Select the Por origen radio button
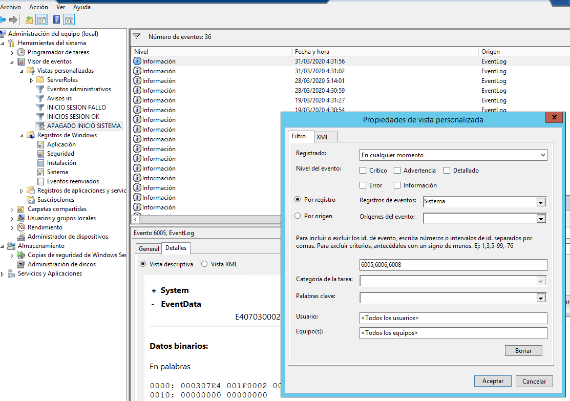The image size is (570, 401). [x=298, y=216]
